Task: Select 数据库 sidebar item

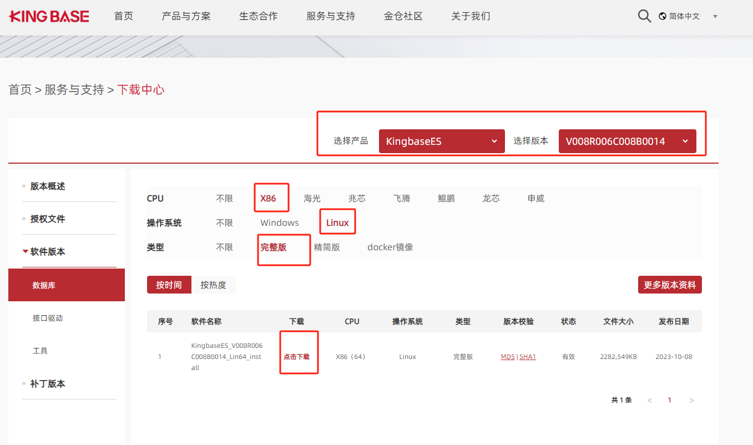Action: (x=67, y=285)
